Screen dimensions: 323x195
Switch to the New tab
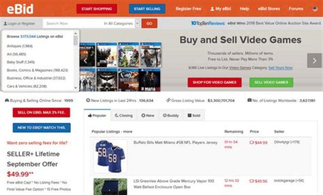(148, 115)
